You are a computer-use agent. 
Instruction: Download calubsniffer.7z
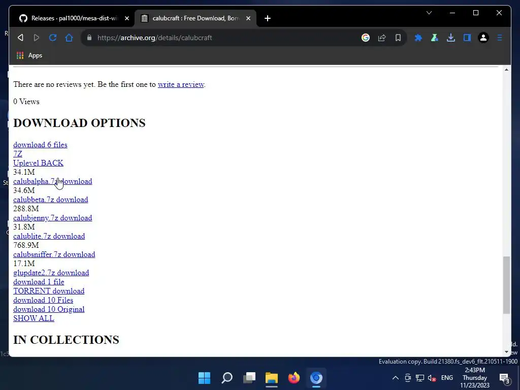(54, 254)
